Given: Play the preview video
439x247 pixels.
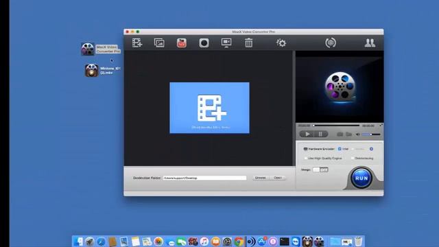Looking at the screenshot, I should point(307,134).
